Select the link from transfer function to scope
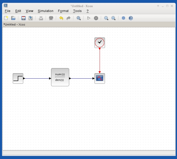 pyautogui.click(x=82, y=79)
